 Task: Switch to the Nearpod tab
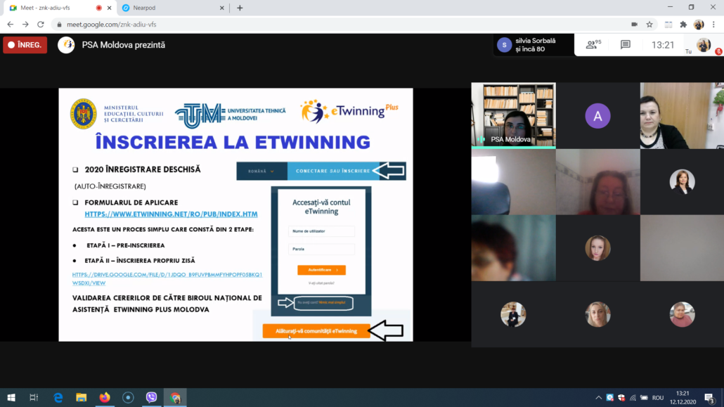(x=169, y=8)
